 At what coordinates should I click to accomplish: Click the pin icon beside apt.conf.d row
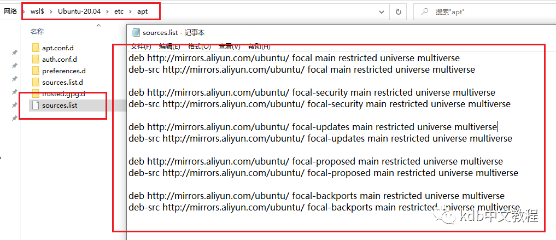pyautogui.click(x=15, y=52)
